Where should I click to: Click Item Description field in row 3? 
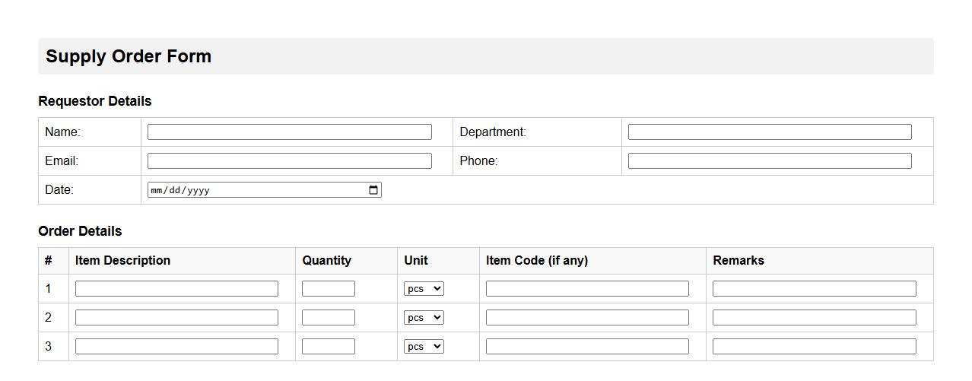point(176,347)
